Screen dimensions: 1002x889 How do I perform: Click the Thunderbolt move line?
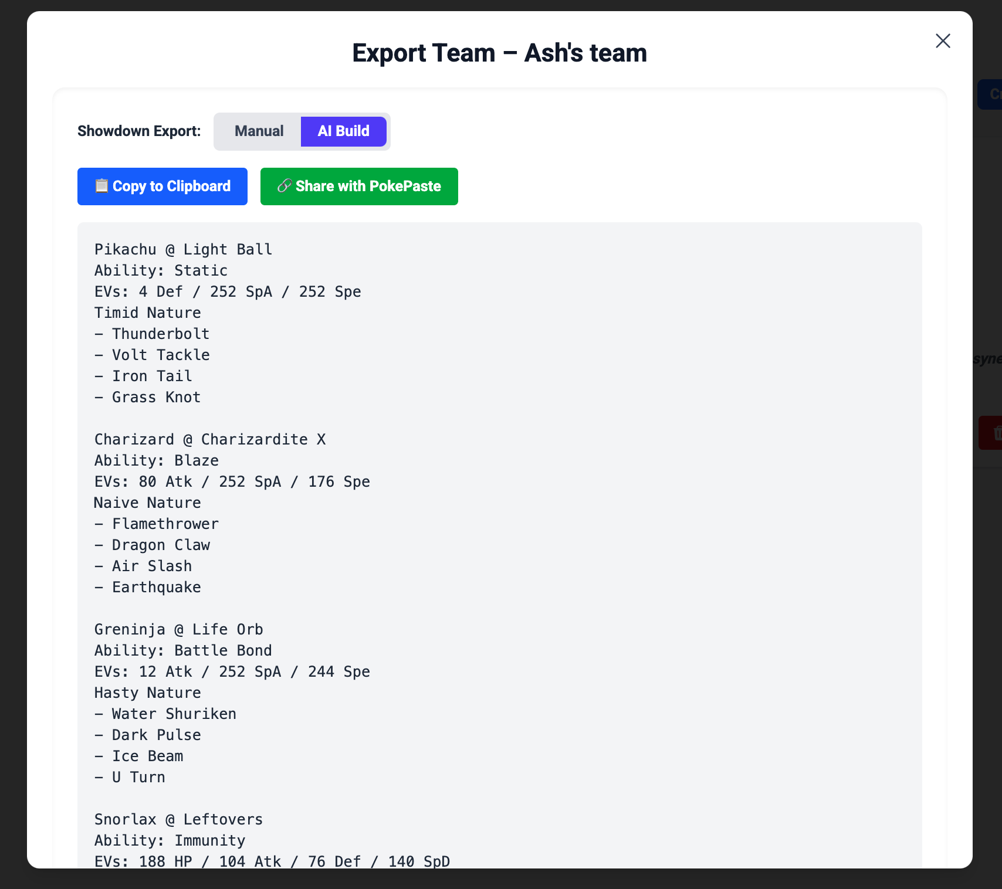coord(160,334)
